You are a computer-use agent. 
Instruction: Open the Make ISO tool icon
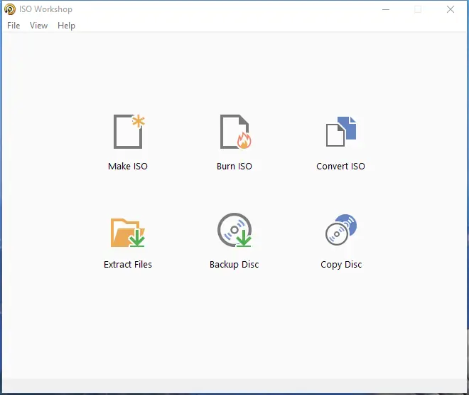tap(129, 132)
